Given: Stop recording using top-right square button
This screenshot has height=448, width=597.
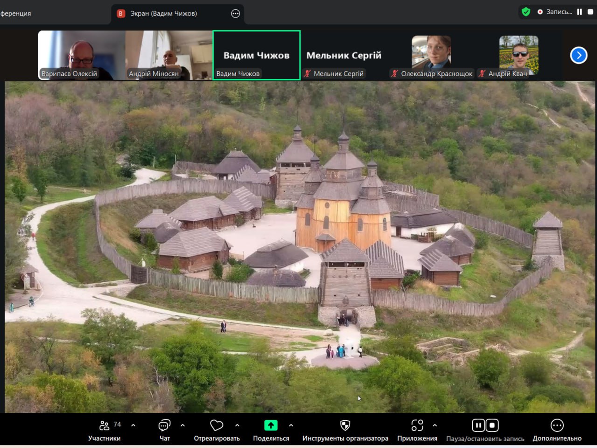Looking at the screenshot, I should (590, 12).
